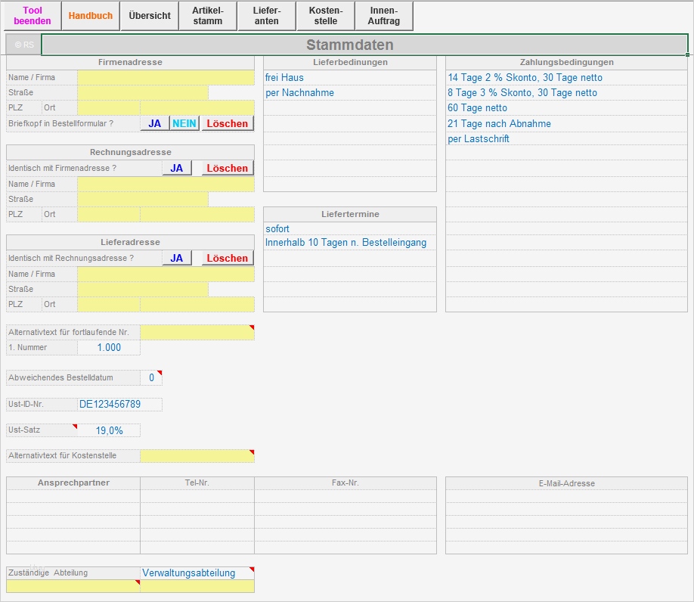The width and height of the screenshot is (694, 602).
Task: Select the Alternativtext für Kostenstelle field
Action: (x=197, y=456)
